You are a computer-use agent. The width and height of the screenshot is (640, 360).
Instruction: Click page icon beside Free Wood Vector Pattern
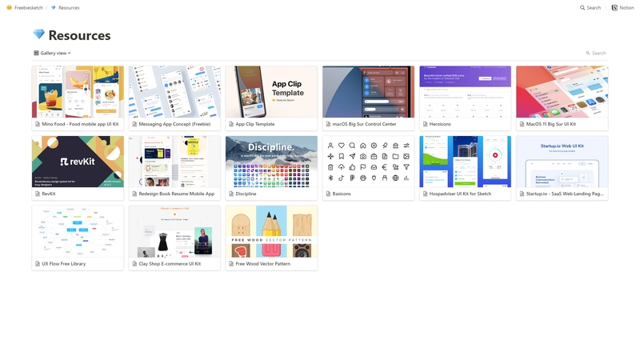[x=231, y=264]
